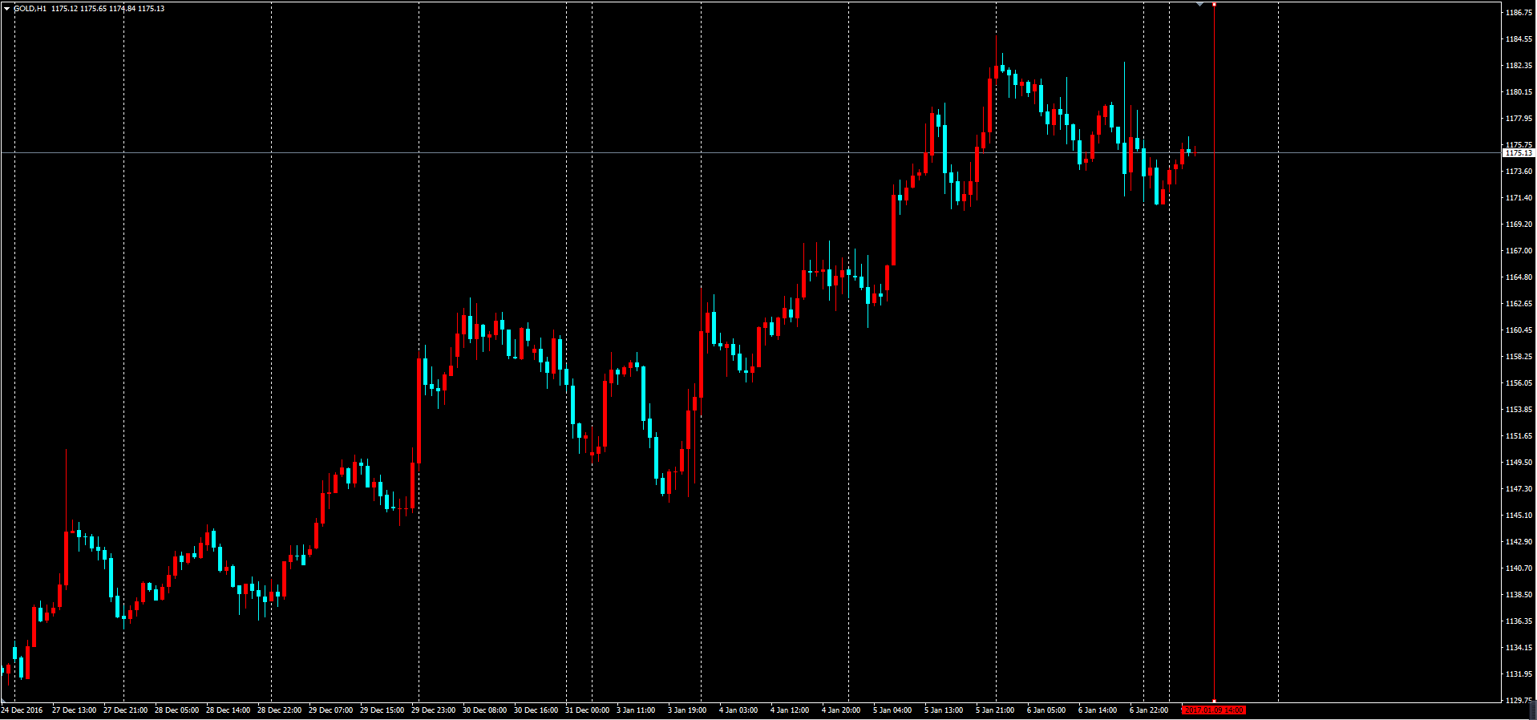Click the 24 Dec 2016 time label
Image resolution: width=1537 pixels, height=720 pixels.
pos(22,710)
